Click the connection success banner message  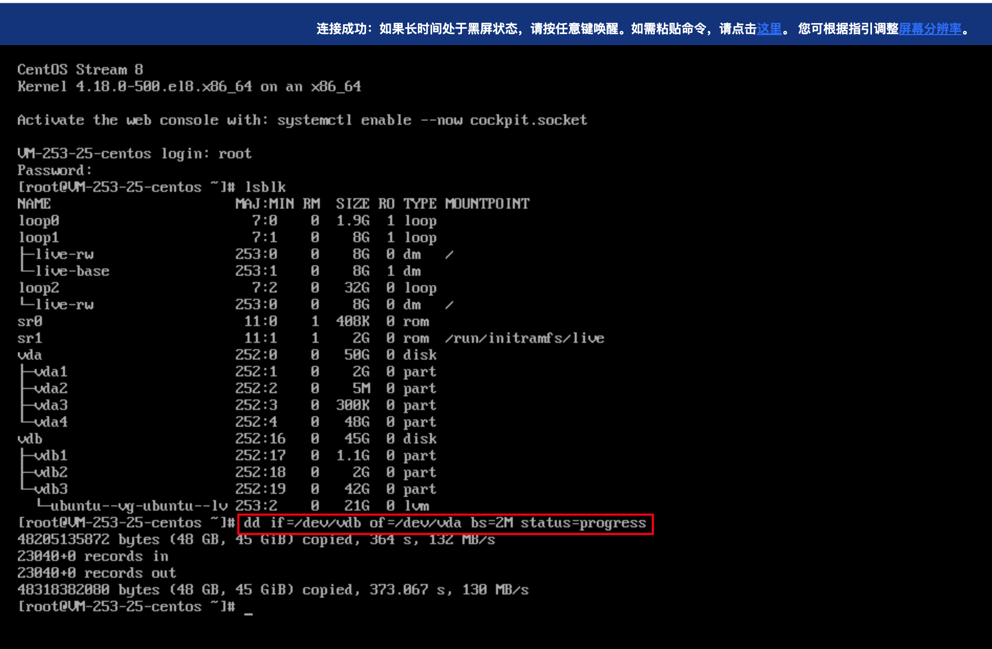pos(535,29)
